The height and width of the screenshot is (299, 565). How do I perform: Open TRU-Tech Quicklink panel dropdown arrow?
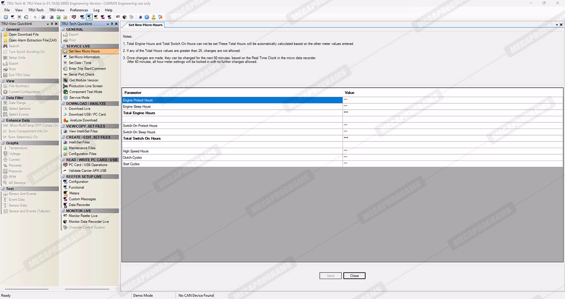(107, 24)
